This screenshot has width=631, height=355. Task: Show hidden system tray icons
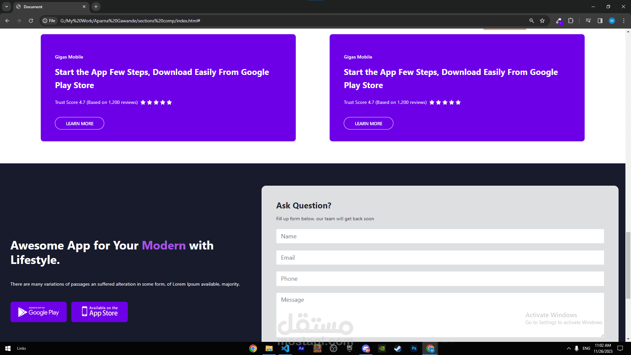(569, 348)
